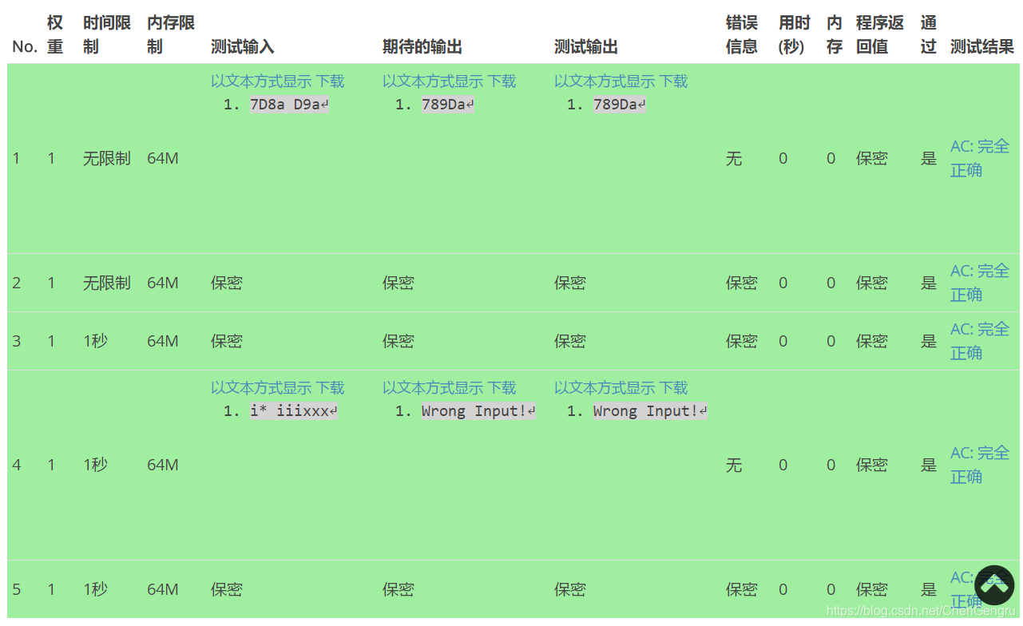Open the AC result link in row 1
The height and width of the screenshot is (626, 1023).
(980, 158)
